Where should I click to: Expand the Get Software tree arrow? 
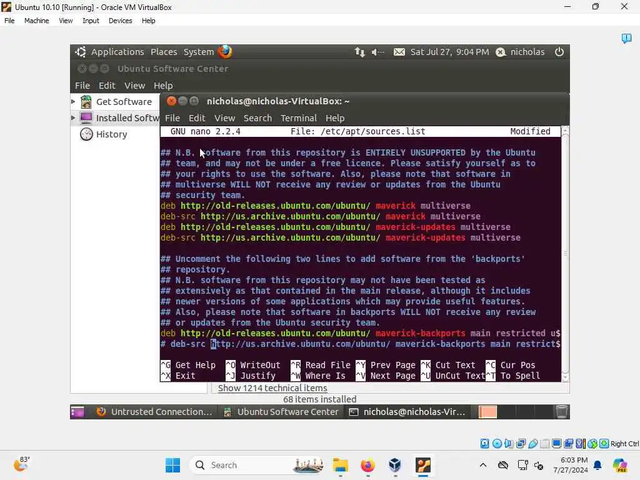pos(73,102)
